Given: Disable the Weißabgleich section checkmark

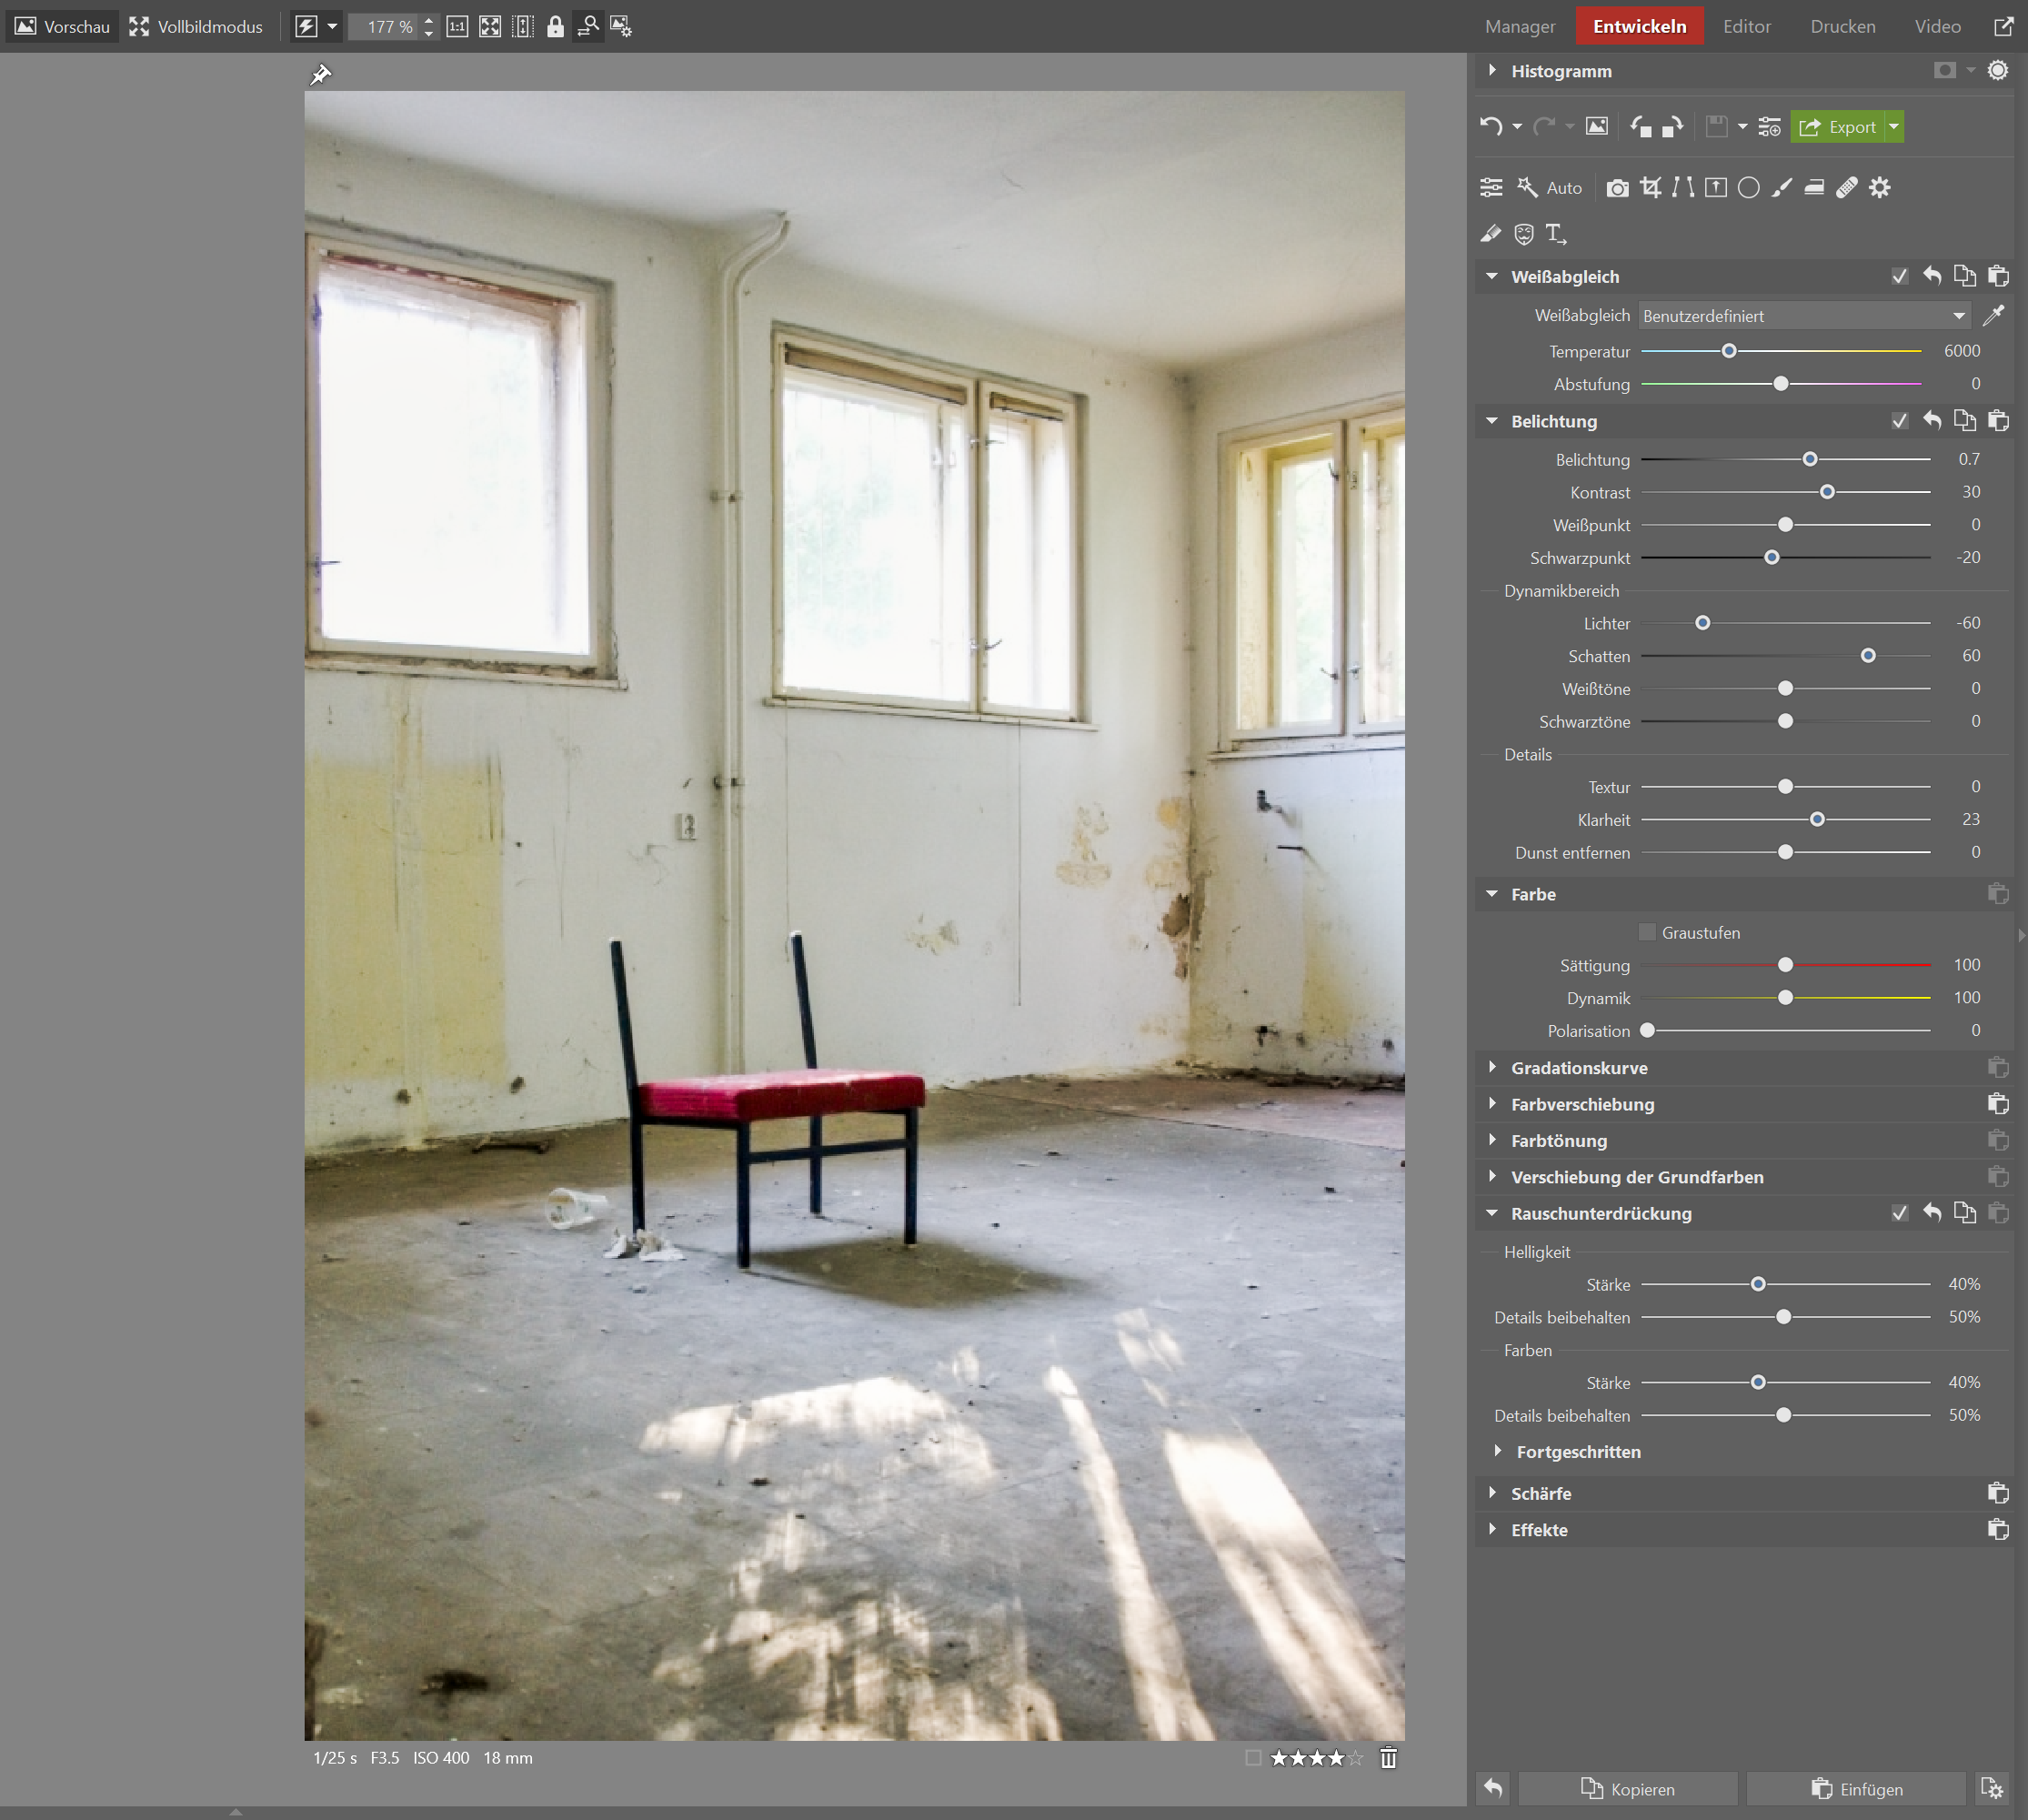Looking at the screenshot, I should [1899, 277].
